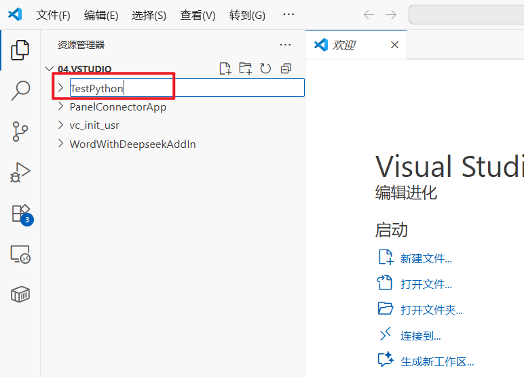Collapse the 04.VSTUDIO root folder
Image resolution: width=524 pixels, height=377 pixels.
pos(49,68)
